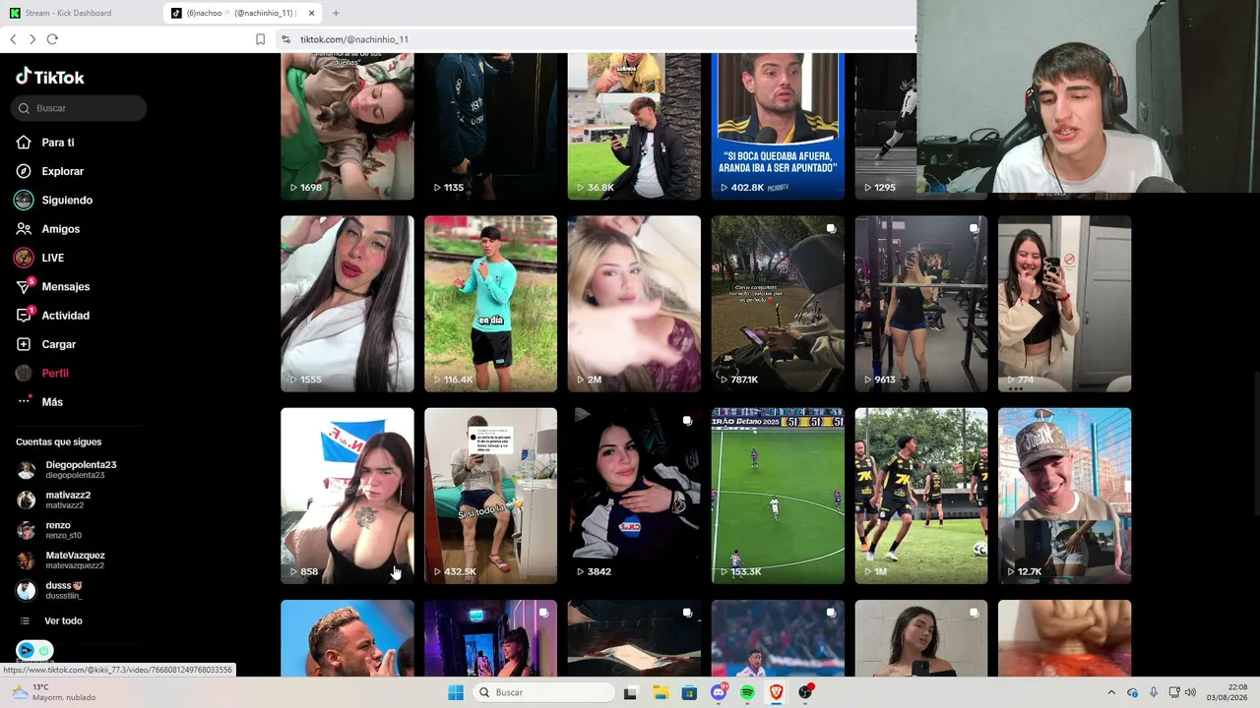Open the video with 432.5K views
Screen dimensions: 1260x708
490,496
